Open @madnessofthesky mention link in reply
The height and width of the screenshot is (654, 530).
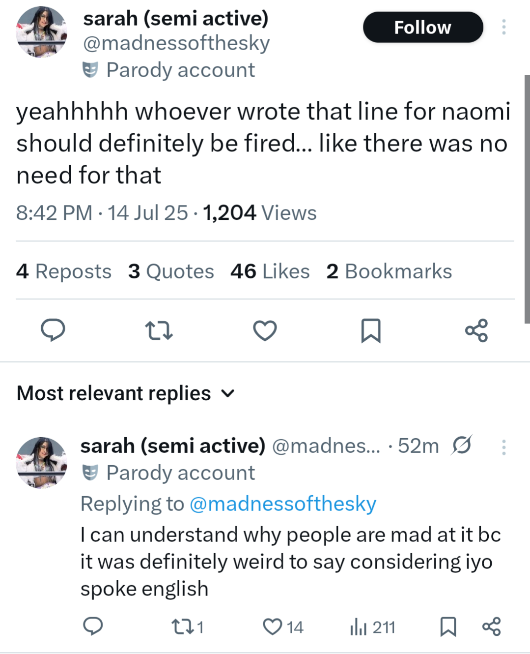(x=282, y=504)
